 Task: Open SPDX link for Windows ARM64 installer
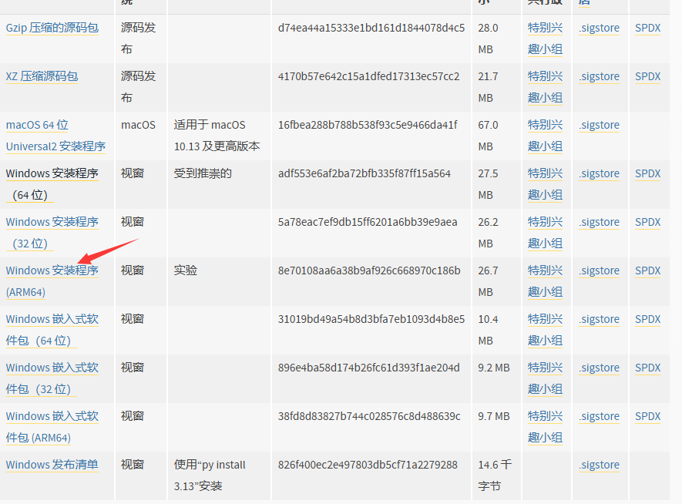647,271
